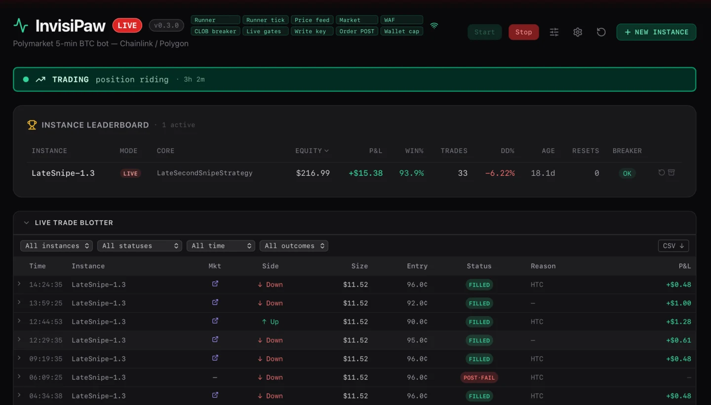Create a new instance with New Instance

pos(656,32)
